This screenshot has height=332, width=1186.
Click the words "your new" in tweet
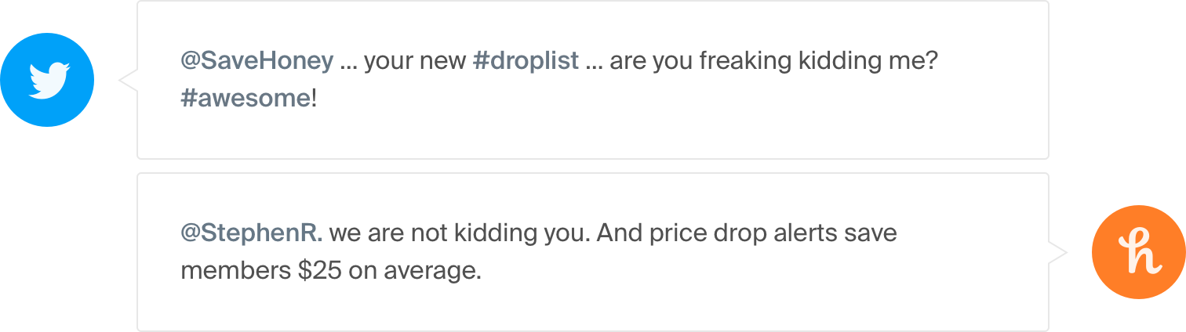point(414,62)
